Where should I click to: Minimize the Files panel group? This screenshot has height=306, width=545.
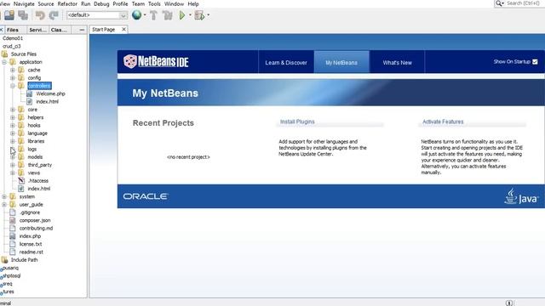(82, 30)
